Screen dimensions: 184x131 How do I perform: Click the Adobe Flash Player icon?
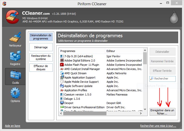pos(62,65)
